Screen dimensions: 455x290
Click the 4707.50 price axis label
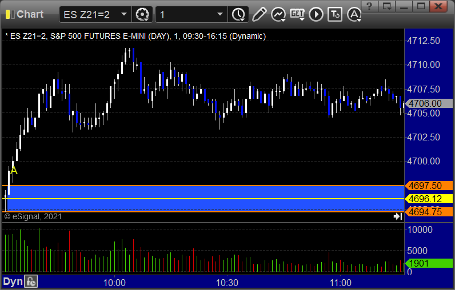pos(424,89)
